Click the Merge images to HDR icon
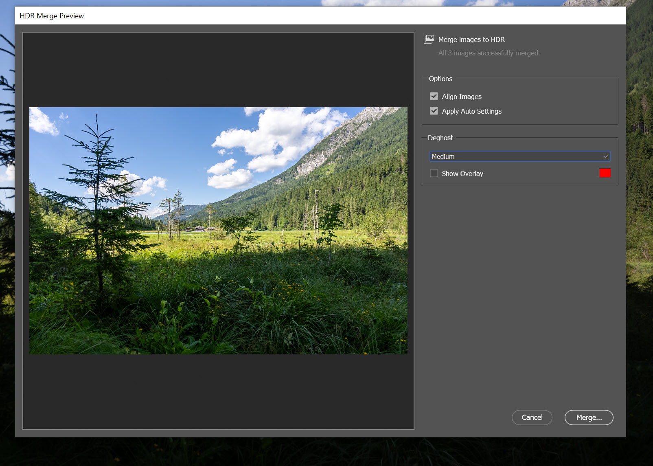Viewport: 653px width, 466px height. (x=429, y=39)
